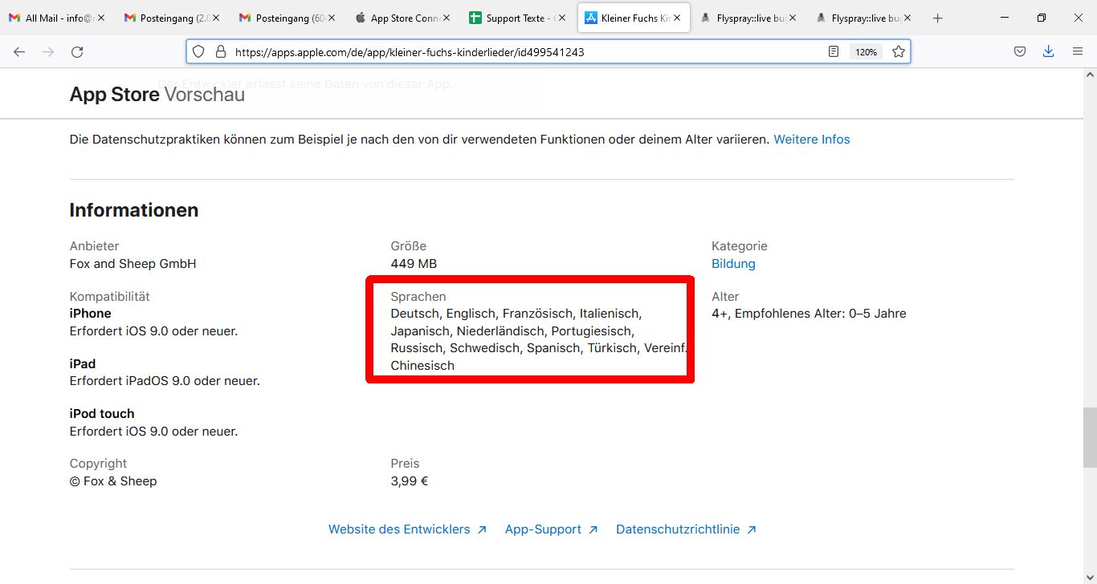Click the size value 449 MB
Viewport: 1097px width, 584px height.
pos(414,264)
